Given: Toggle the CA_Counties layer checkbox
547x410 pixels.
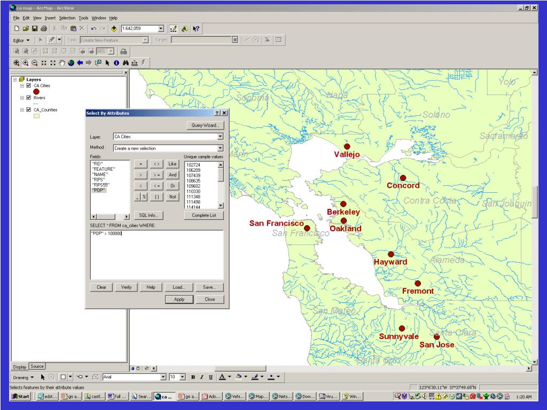Looking at the screenshot, I should (29, 109).
